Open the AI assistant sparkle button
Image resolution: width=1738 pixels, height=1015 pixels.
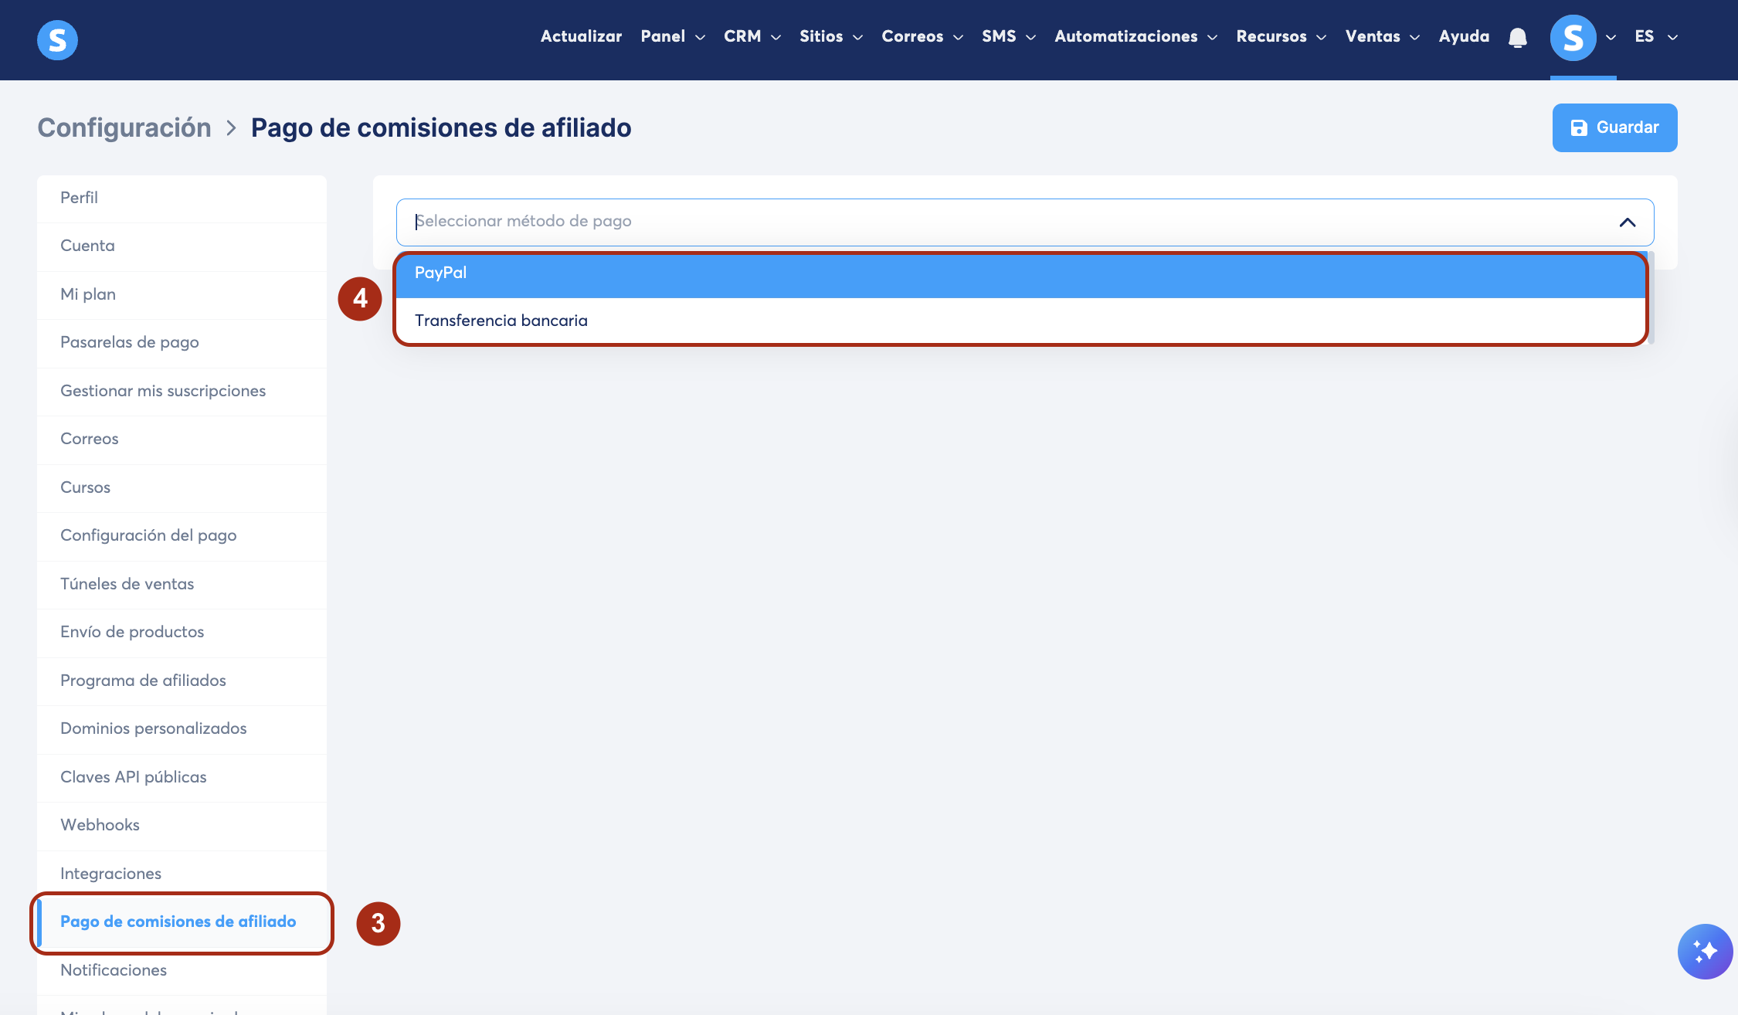pyautogui.click(x=1705, y=951)
